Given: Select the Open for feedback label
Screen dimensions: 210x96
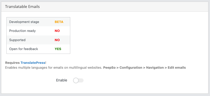Looking at the screenshot, I should (24, 49).
